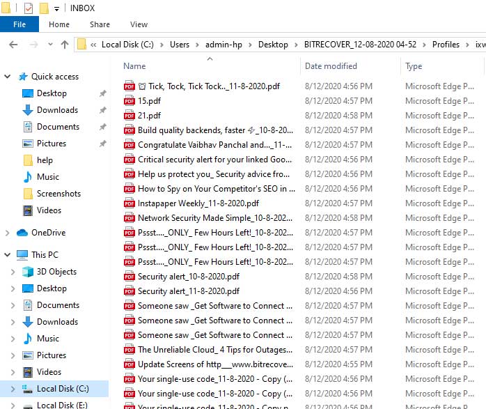Open the Quick Access Toolbar customize dropdown
The height and width of the screenshot is (409, 486).
pyautogui.click(x=56, y=8)
